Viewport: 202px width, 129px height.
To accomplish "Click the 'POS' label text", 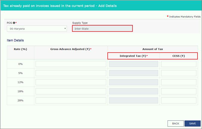I will [9, 23].
